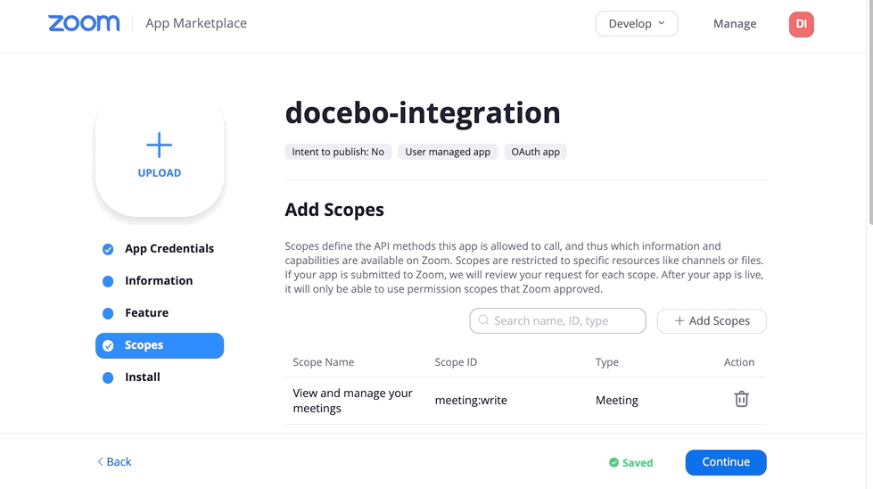Open the Manage page
873x489 pixels.
(735, 23)
